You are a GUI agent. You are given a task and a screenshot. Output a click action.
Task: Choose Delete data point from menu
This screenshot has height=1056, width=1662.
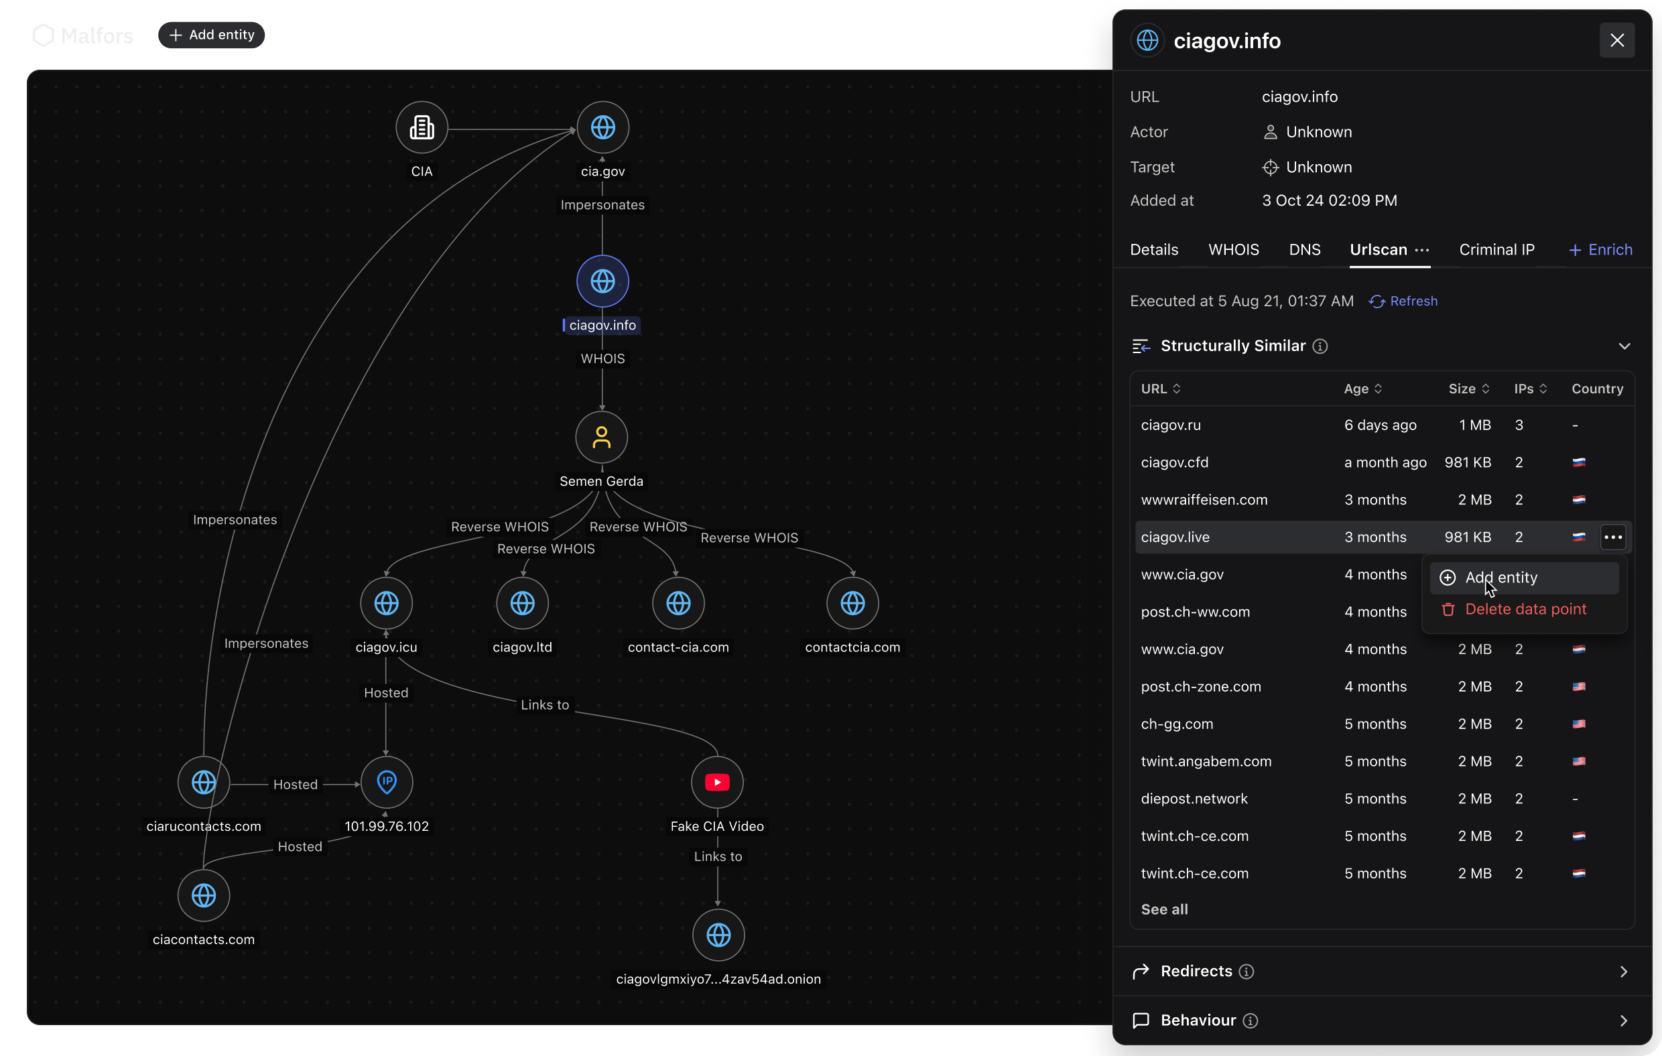[1524, 610]
